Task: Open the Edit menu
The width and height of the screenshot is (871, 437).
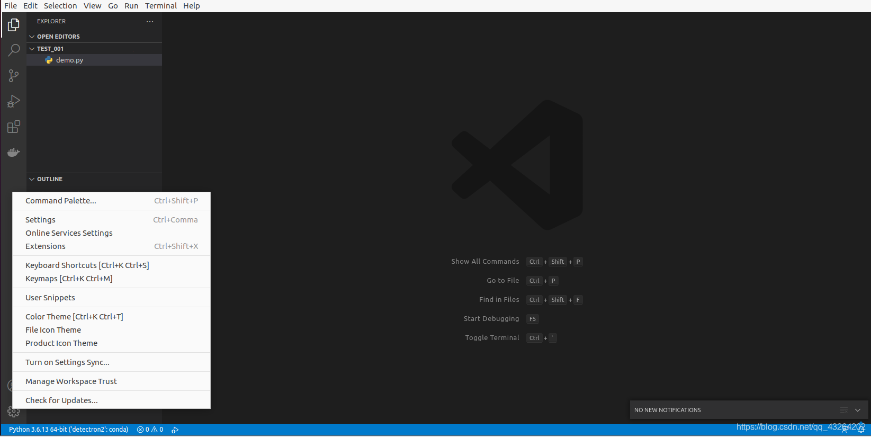Action: [x=30, y=6]
